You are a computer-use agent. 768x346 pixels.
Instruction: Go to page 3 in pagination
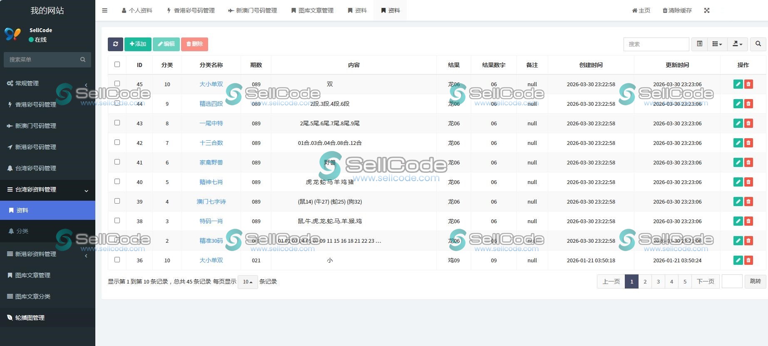(658, 281)
